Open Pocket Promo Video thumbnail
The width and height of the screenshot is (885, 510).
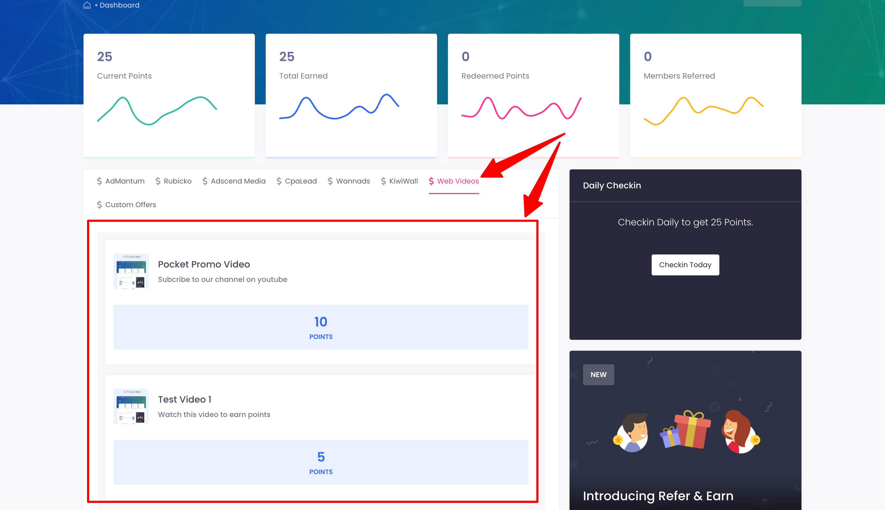point(131,272)
